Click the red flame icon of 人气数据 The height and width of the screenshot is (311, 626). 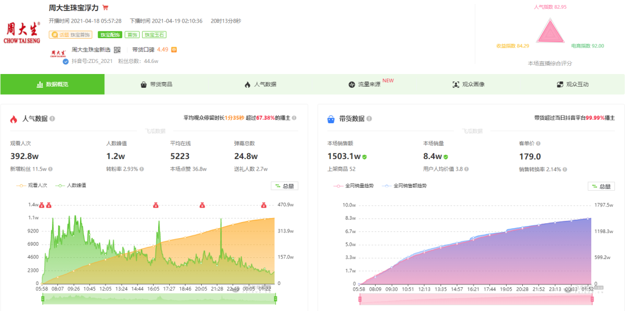(x=13, y=119)
